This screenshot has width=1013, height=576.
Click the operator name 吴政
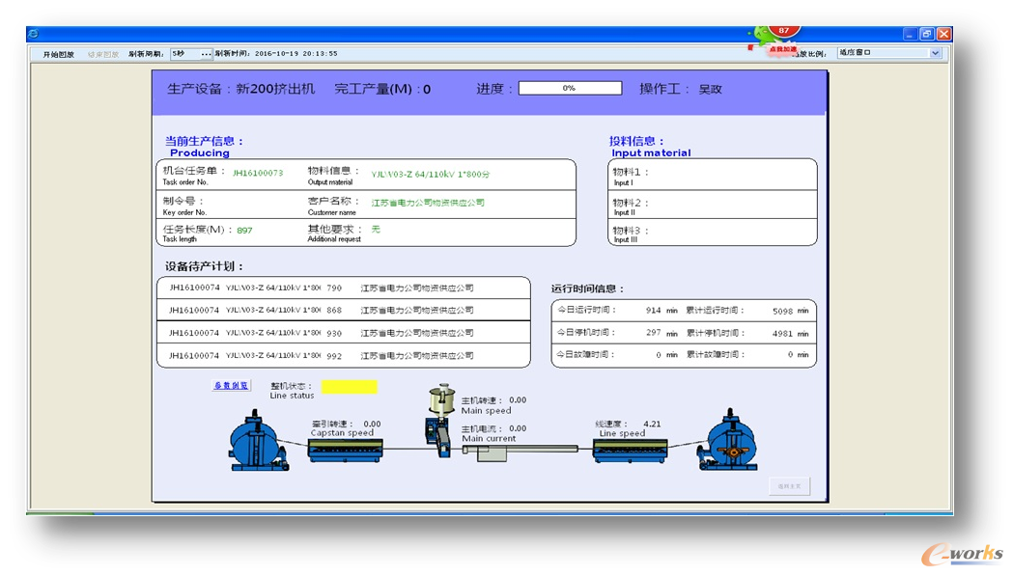coord(710,89)
